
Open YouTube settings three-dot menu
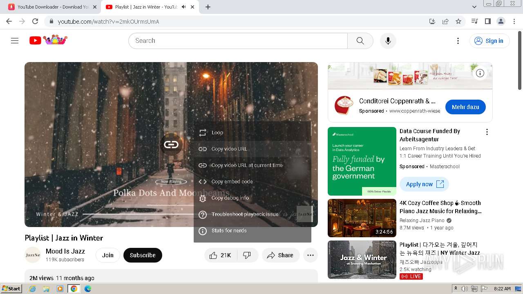(x=458, y=40)
